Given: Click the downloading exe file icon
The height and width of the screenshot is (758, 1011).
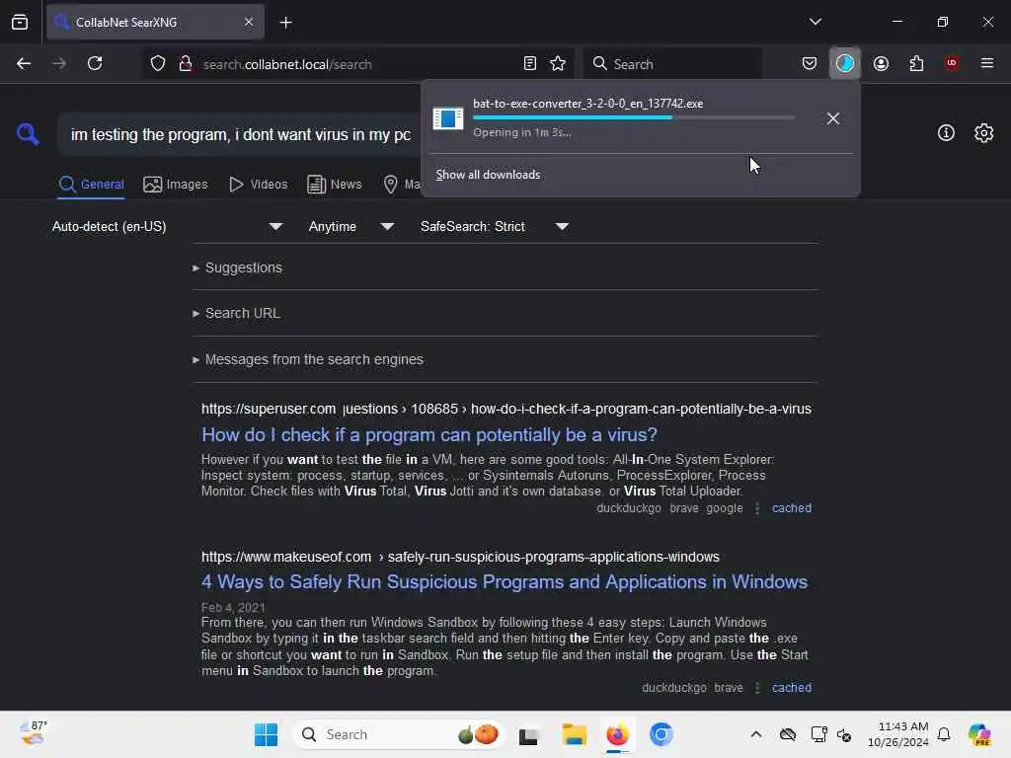Looking at the screenshot, I should [x=448, y=118].
